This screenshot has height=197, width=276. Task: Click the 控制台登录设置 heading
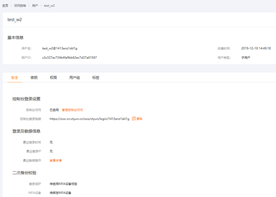point(26,99)
